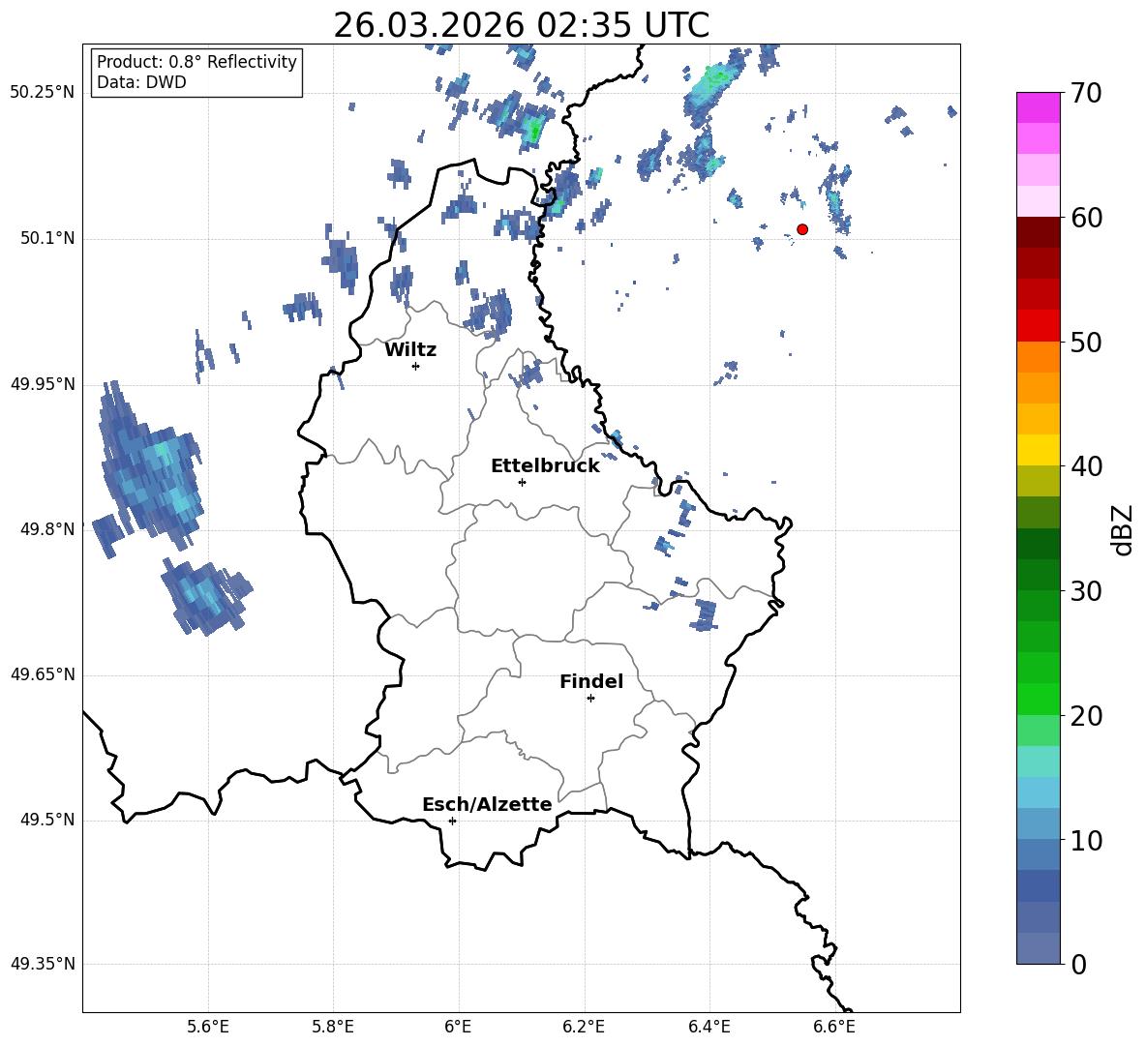Click the 10 dBZ colorbar label
The height and width of the screenshot is (1046, 1146).
click(x=1086, y=840)
